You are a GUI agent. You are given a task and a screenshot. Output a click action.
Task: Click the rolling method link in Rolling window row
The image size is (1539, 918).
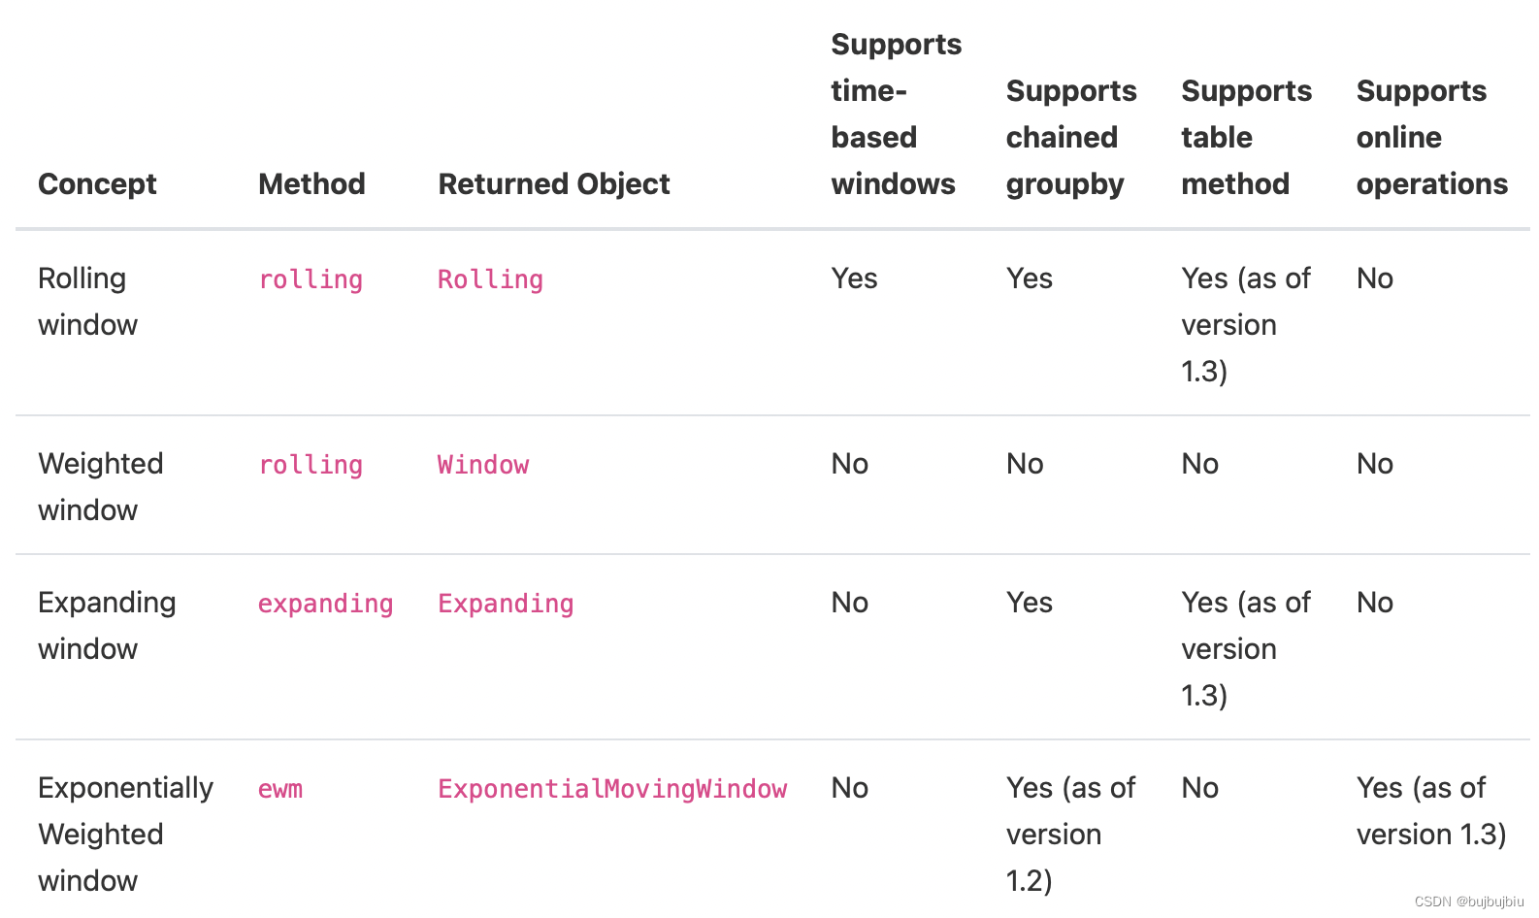(x=310, y=279)
